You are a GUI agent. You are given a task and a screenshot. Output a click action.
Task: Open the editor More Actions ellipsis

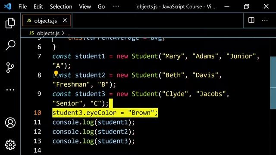265,20
